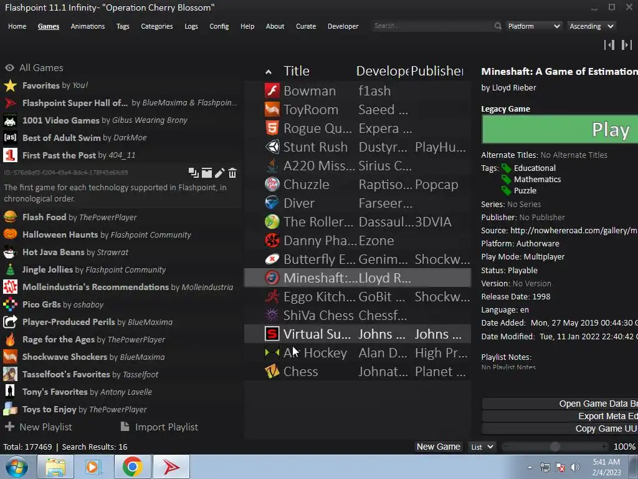The height and width of the screenshot is (479, 638).
Task: Click in the Search input field
Action: pos(432,26)
